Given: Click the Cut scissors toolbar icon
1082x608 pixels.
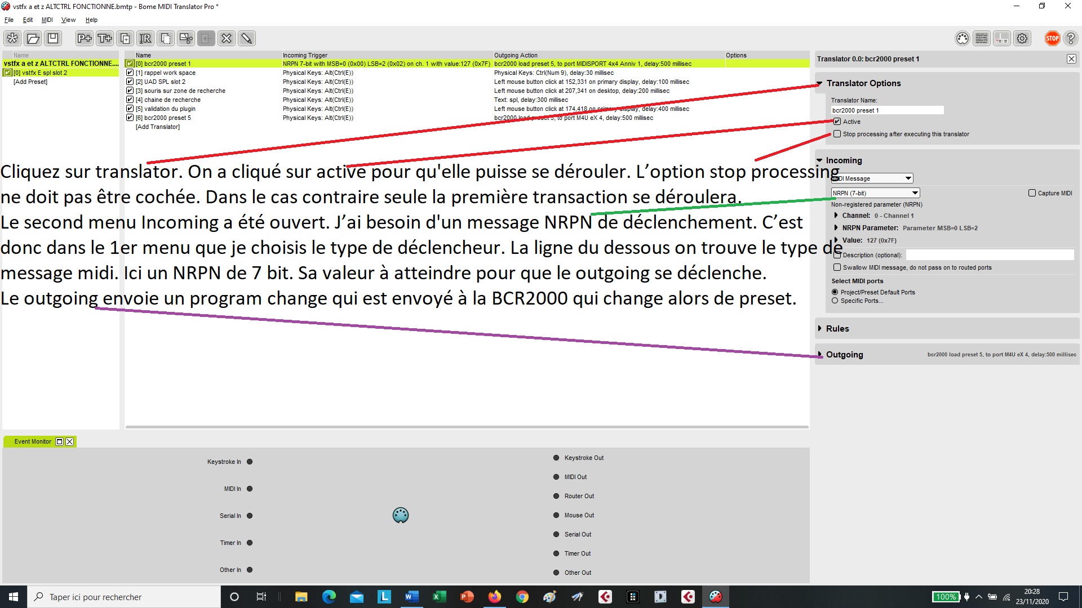Looking at the screenshot, I should 185,38.
